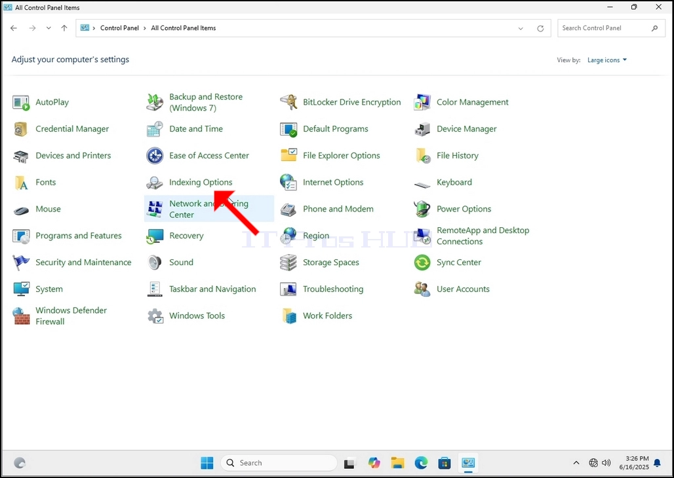Screen dimensions: 674x478
Task: Show hidden system tray icons
Action: [x=576, y=463]
